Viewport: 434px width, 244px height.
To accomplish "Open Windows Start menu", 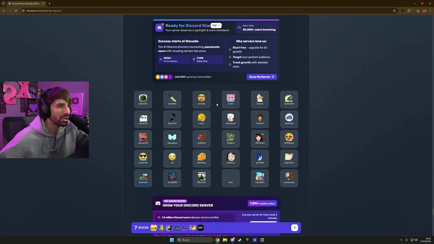I will 172,240.
